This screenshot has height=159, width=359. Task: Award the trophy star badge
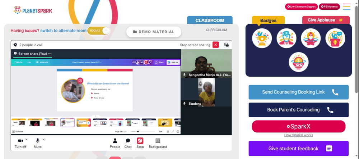[262, 38]
